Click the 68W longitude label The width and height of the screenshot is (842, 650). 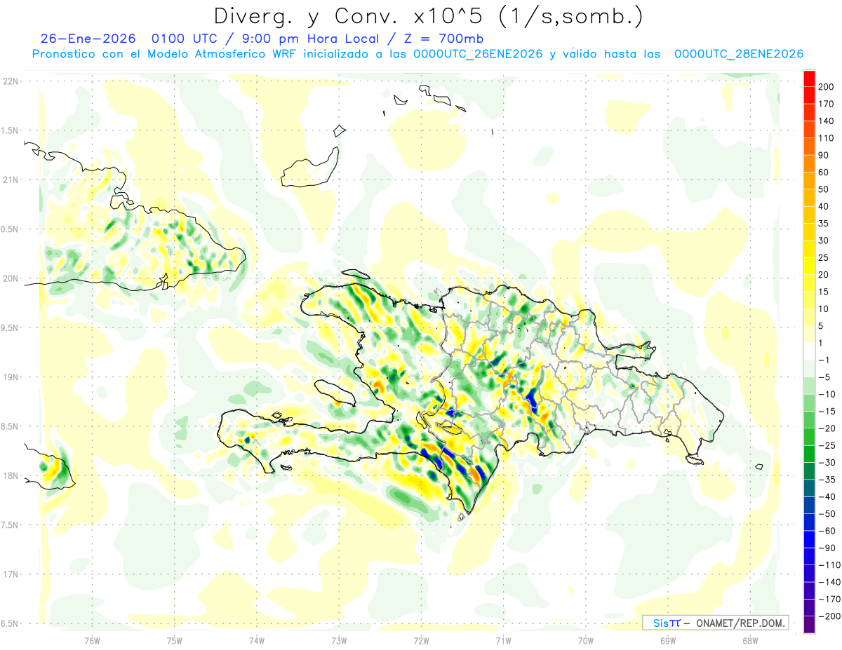point(750,640)
